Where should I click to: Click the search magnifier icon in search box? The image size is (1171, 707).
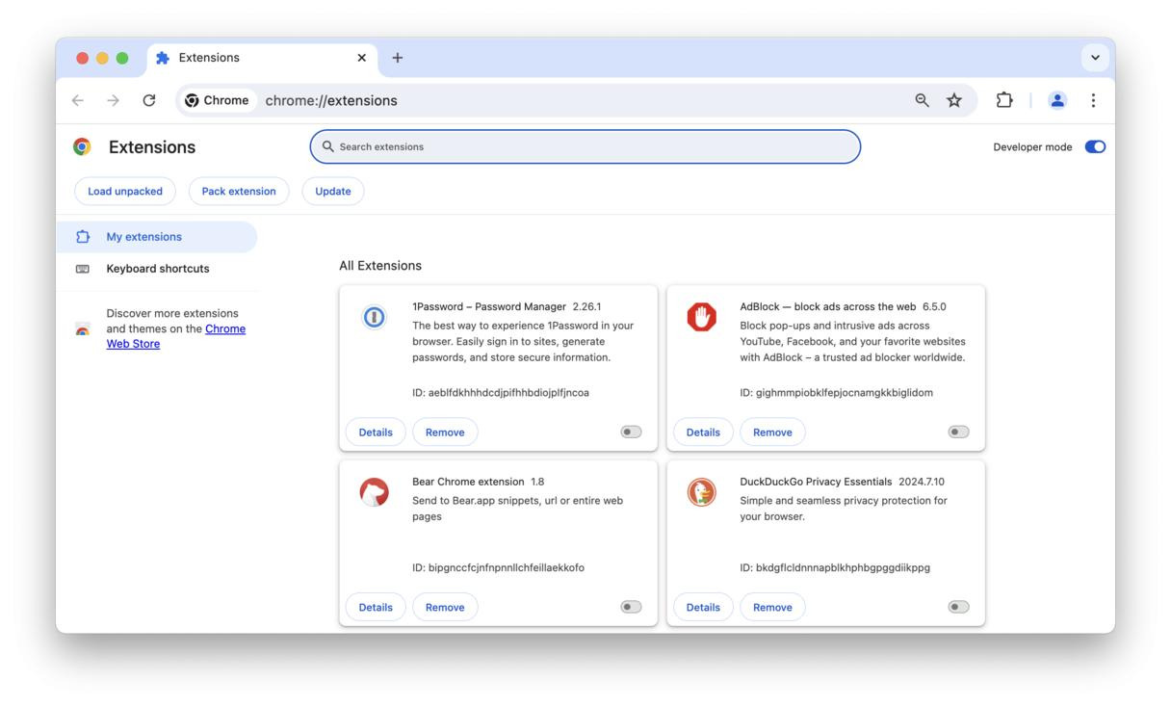point(327,146)
